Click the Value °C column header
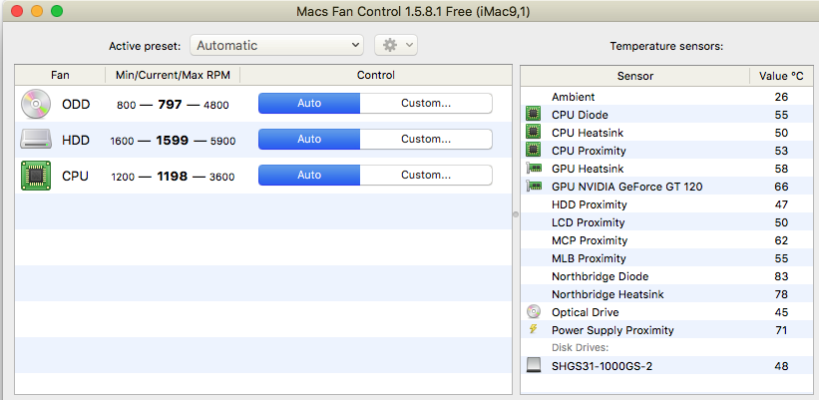 (781, 76)
